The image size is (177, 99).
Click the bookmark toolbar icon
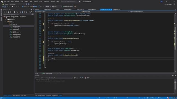(12, 7)
